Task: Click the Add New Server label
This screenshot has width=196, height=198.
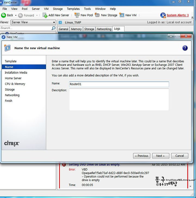Action: point(59,15)
